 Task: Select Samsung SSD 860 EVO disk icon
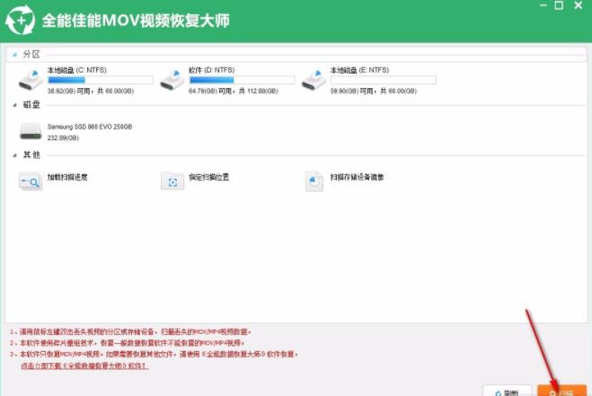point(31,131)
